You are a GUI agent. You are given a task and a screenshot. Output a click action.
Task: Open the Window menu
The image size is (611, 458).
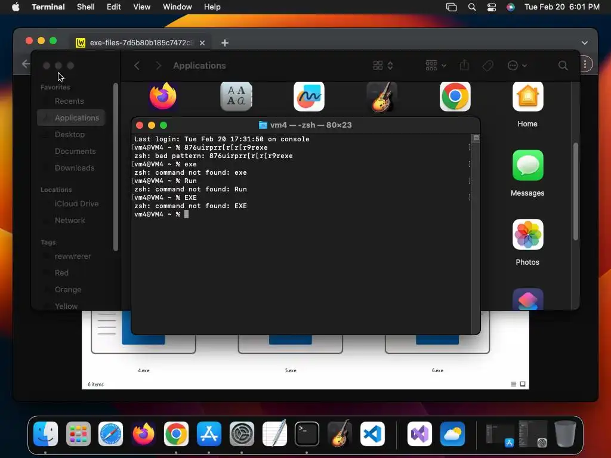tap(177, 7)
